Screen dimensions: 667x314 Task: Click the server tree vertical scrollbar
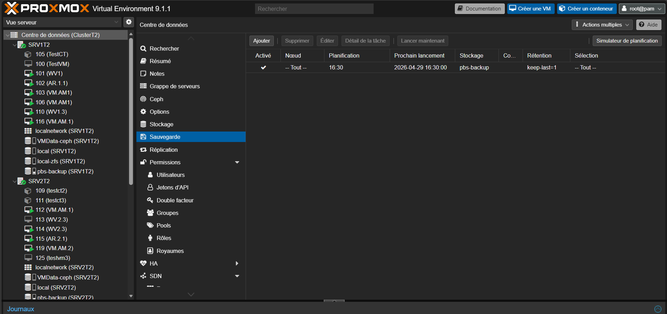click(131, 111)
